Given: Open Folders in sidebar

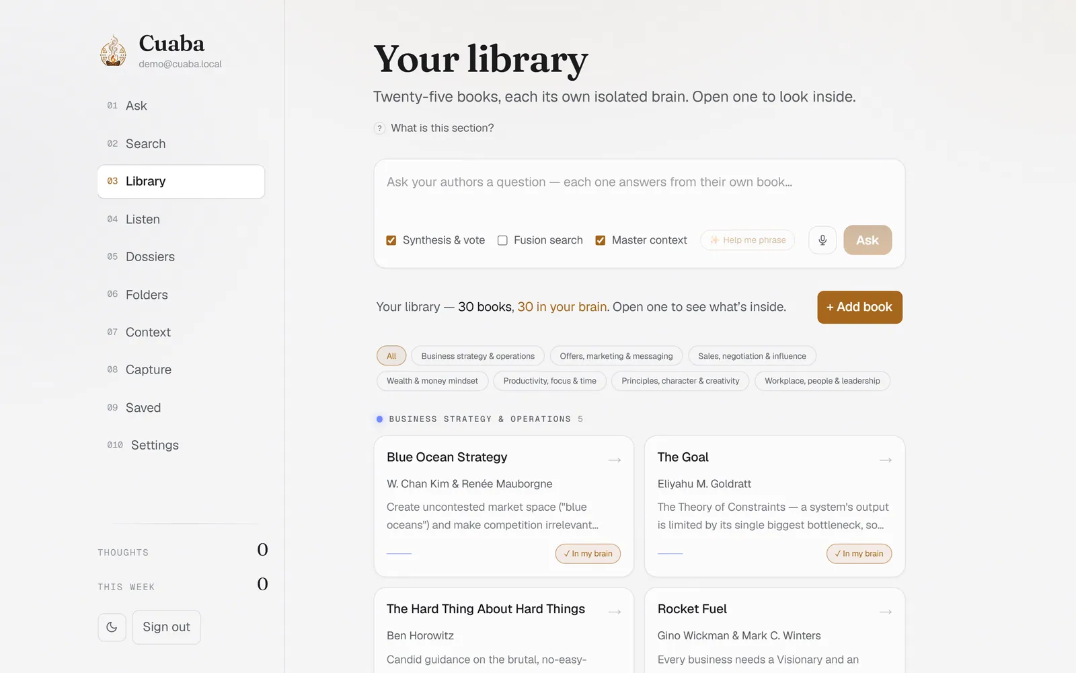Looking at the screenshot, I should coord(181,295).
